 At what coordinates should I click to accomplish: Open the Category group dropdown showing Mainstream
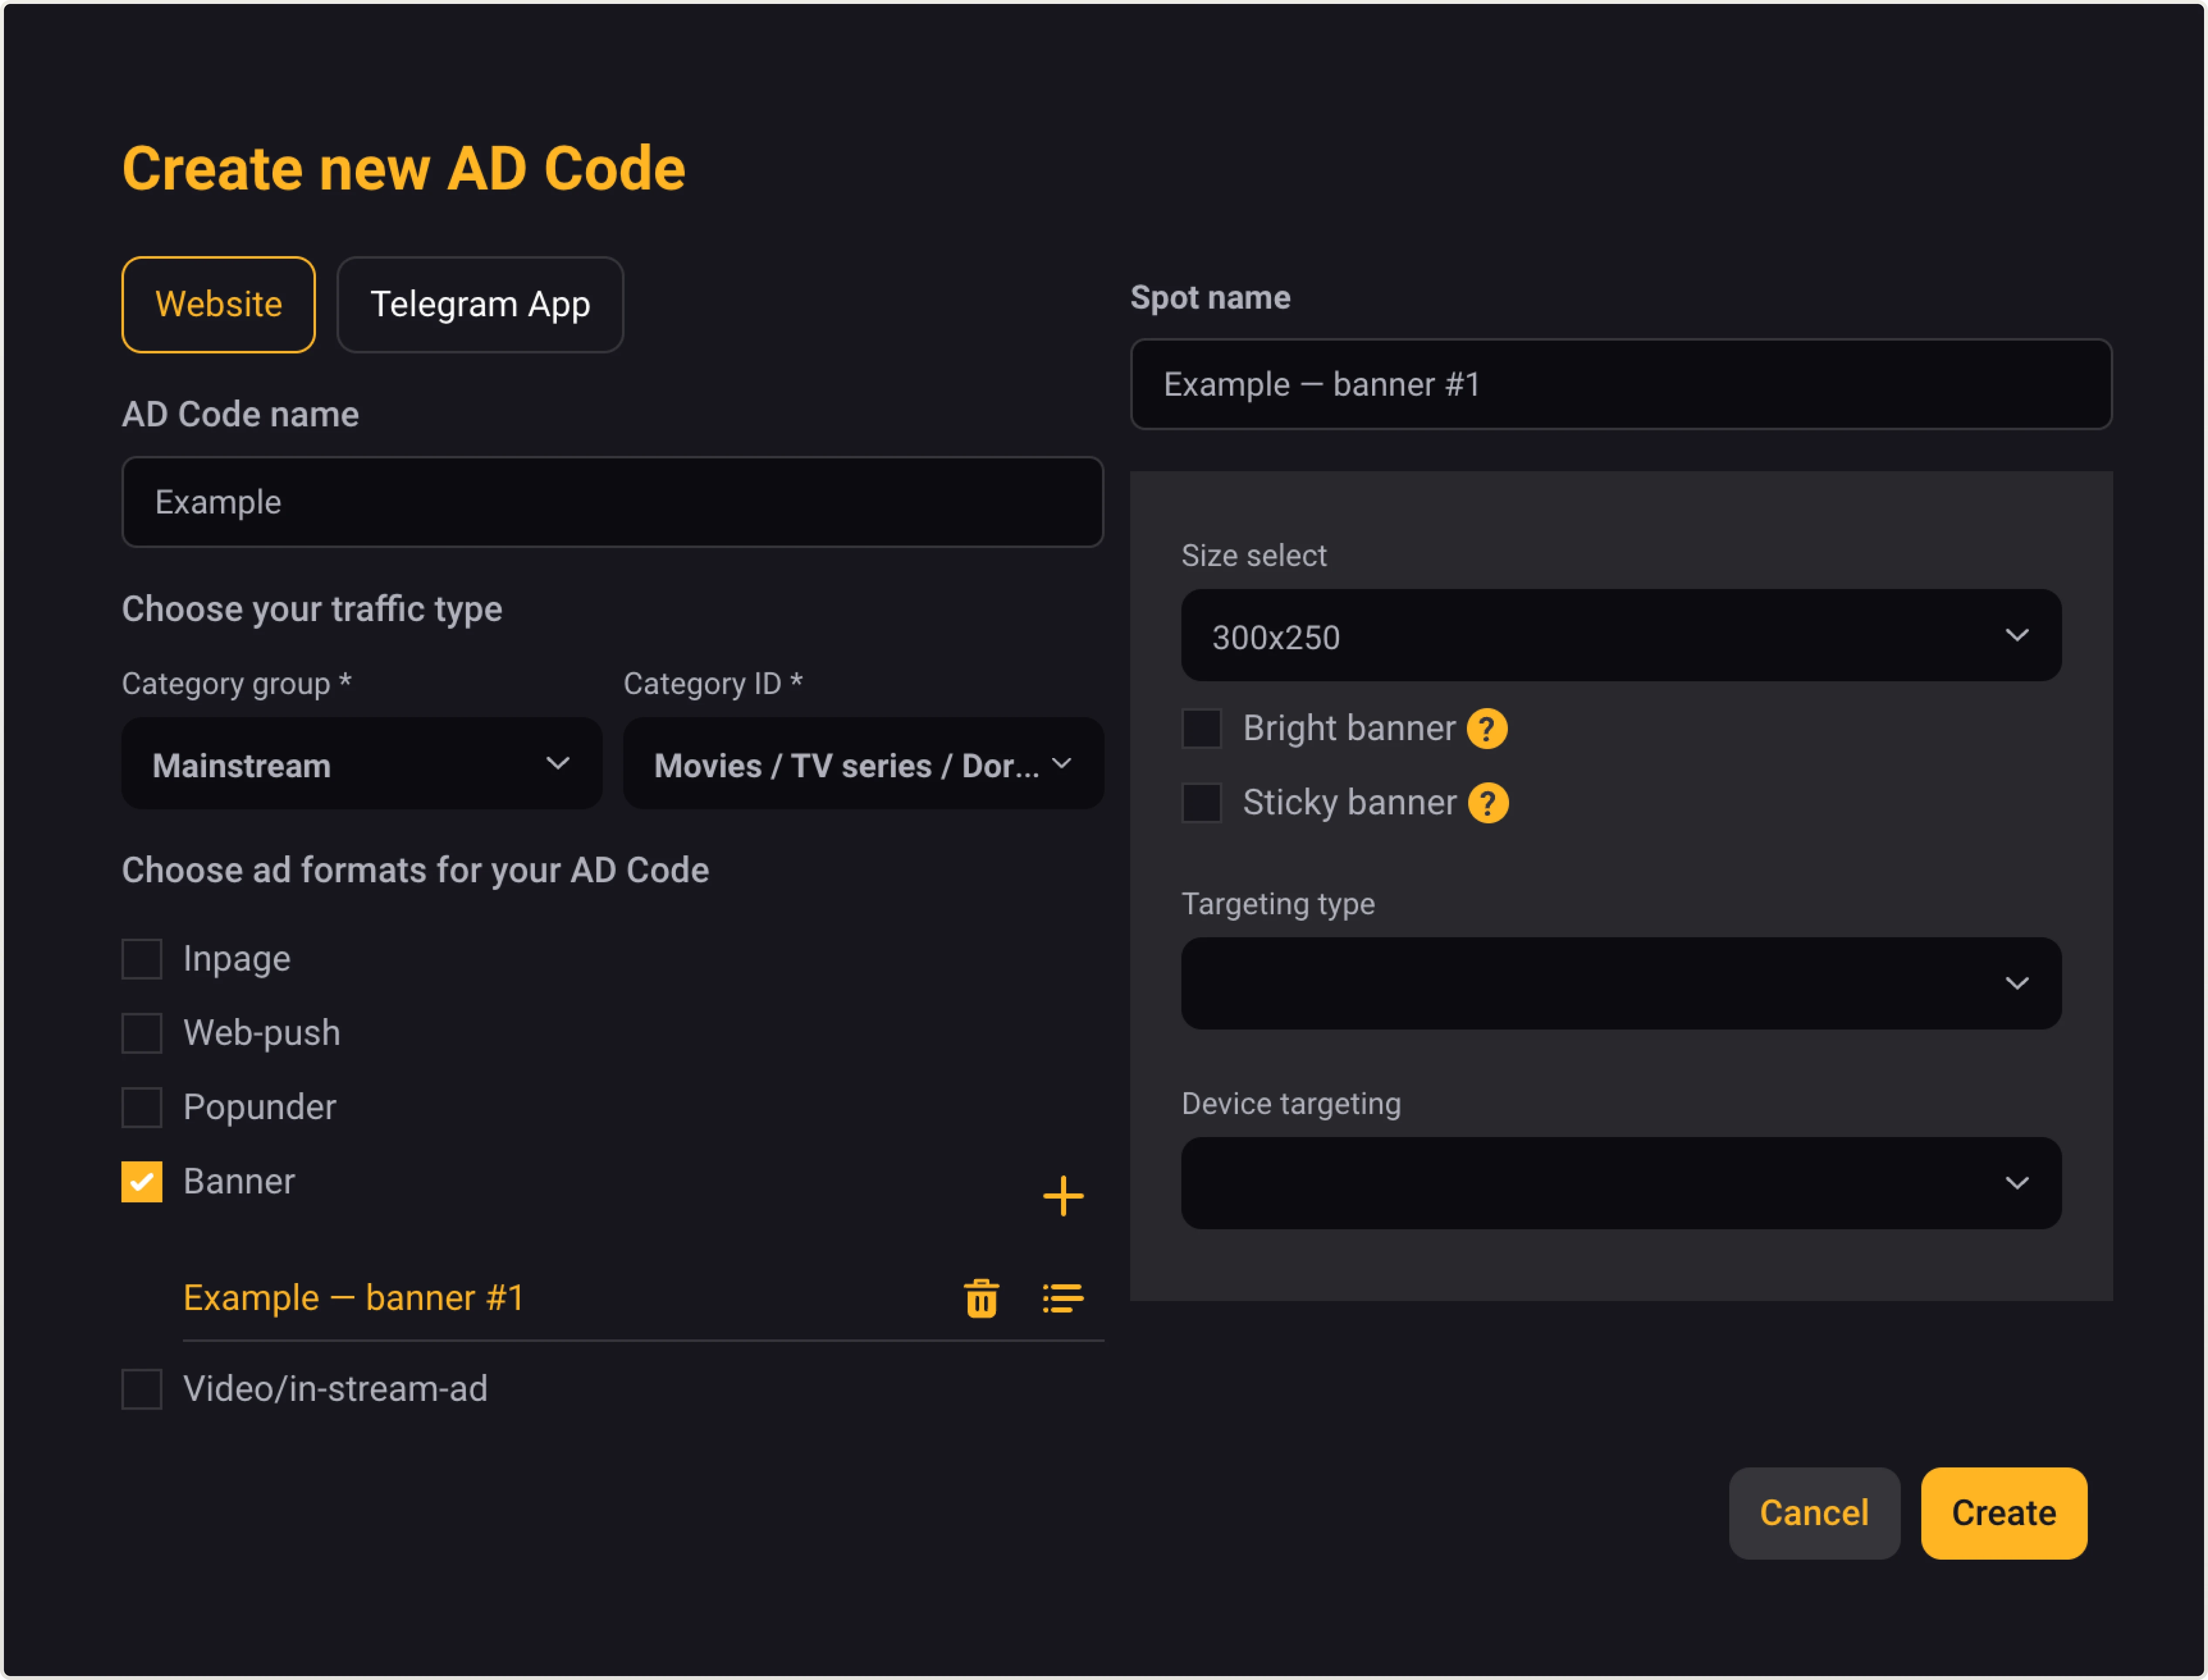click(x=361, y=764)
